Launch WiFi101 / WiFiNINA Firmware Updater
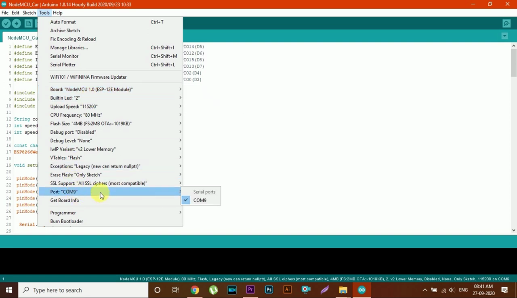The image size is (517, 298). [110, 77]
